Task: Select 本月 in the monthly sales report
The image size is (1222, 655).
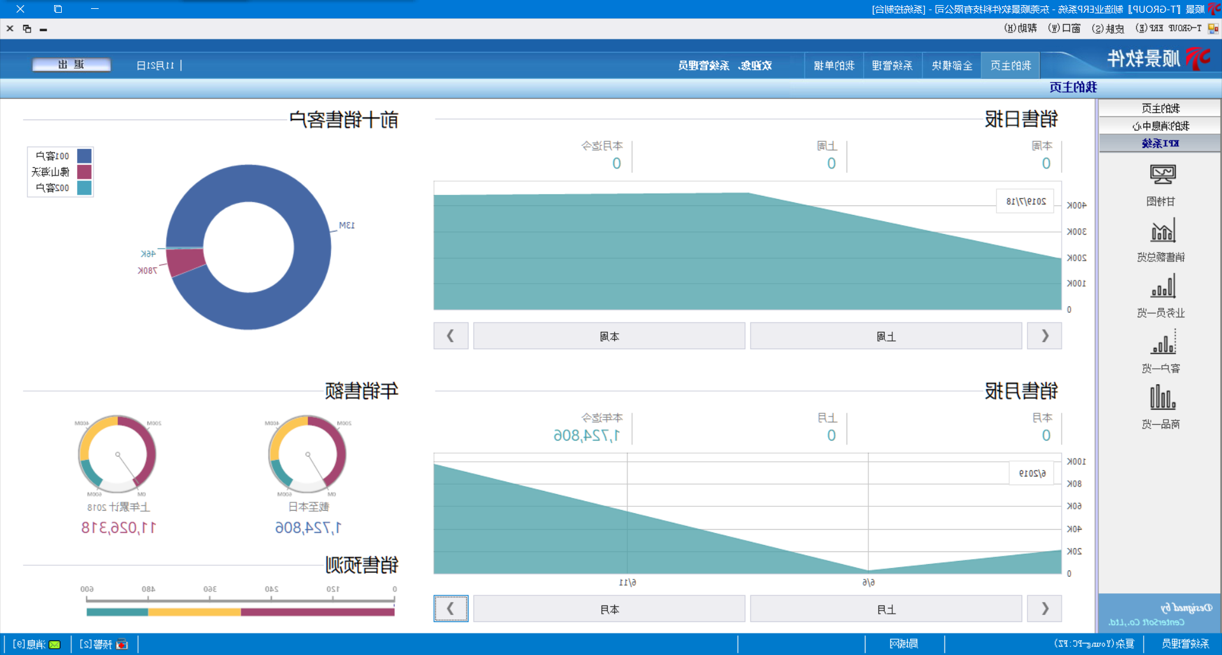Action: click(609, 609)
